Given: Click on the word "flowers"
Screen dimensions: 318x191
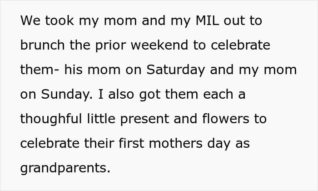Looking at the screenshot, I should coord(225,118).
